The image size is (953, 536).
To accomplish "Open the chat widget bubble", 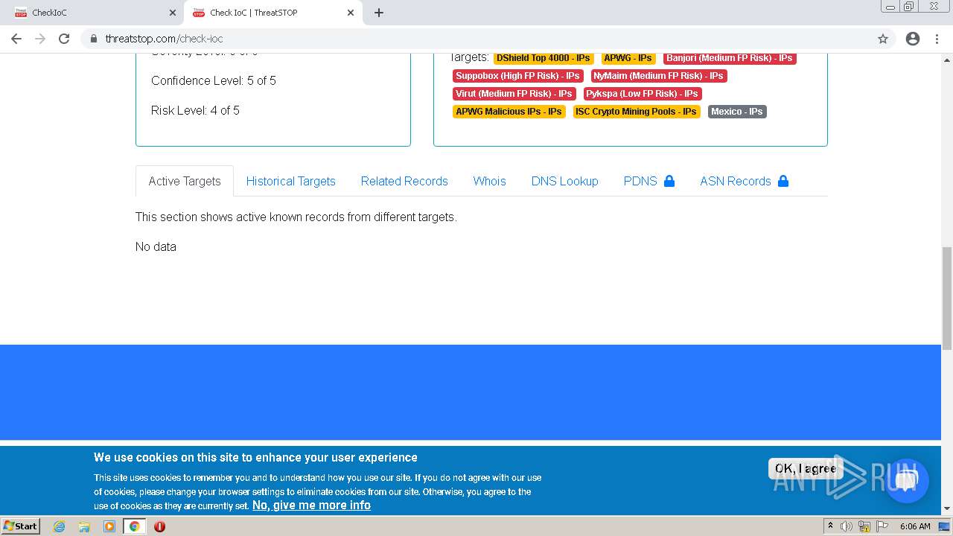I will click(906, 481).
